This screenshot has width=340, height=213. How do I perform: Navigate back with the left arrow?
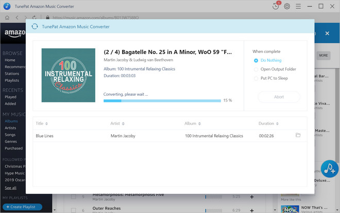[x=17, y=17]
